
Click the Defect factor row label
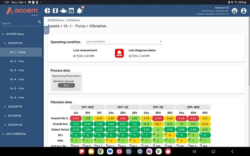(x=60, y=129)
